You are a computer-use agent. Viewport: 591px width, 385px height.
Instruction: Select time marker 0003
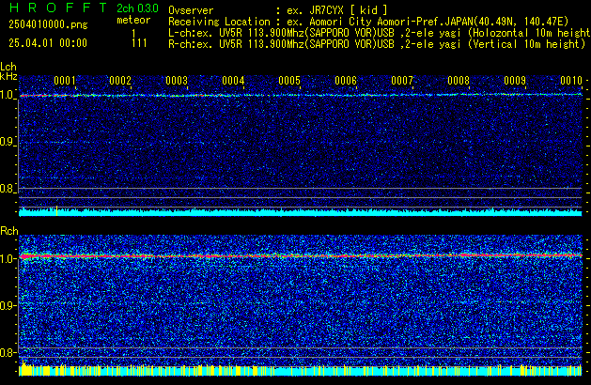(x=177, y=81)
